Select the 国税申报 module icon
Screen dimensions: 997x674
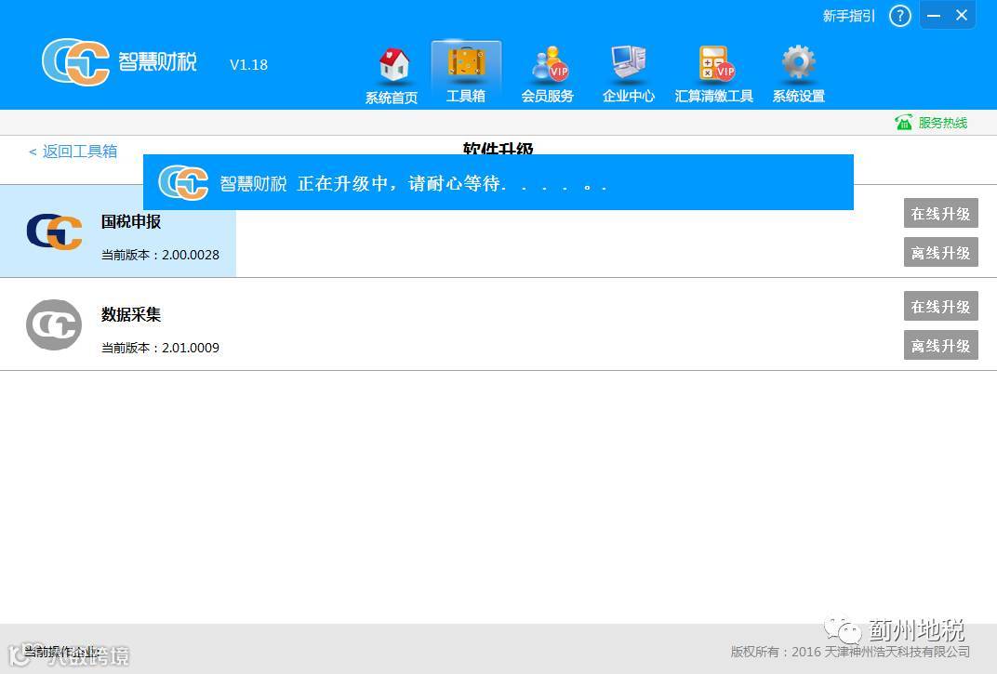(54, 232)
